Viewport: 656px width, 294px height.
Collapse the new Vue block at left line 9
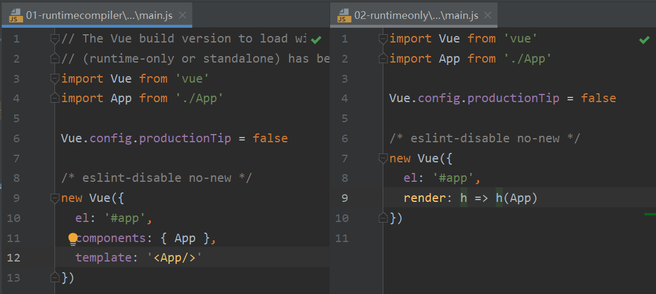point(55,198)
